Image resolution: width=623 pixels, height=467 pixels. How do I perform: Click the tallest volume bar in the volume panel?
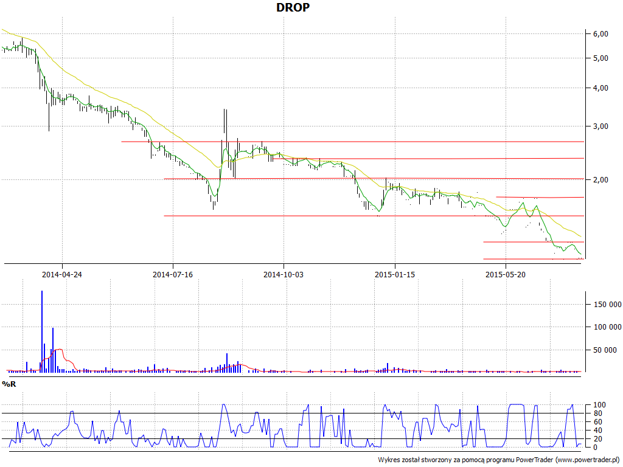42,331
